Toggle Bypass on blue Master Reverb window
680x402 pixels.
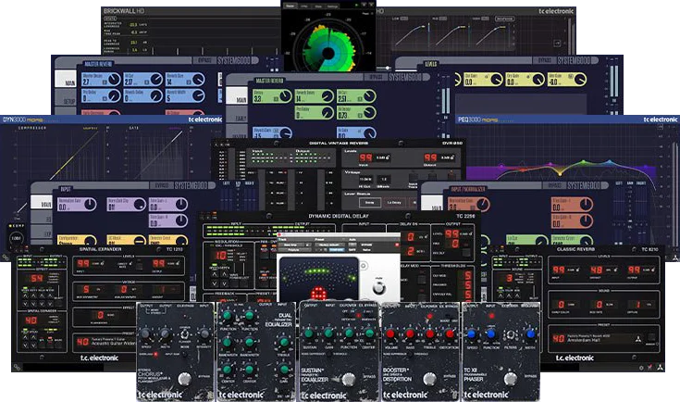(204, 60)
